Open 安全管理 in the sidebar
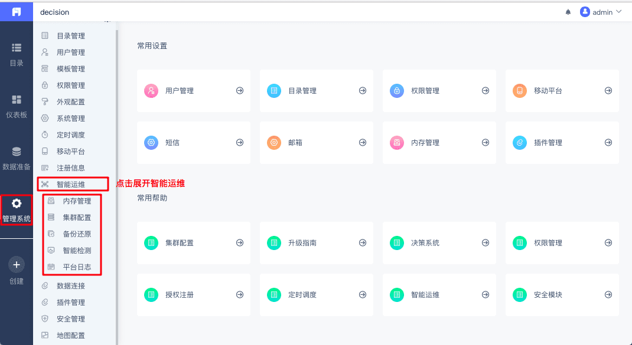 pos(71,319)
